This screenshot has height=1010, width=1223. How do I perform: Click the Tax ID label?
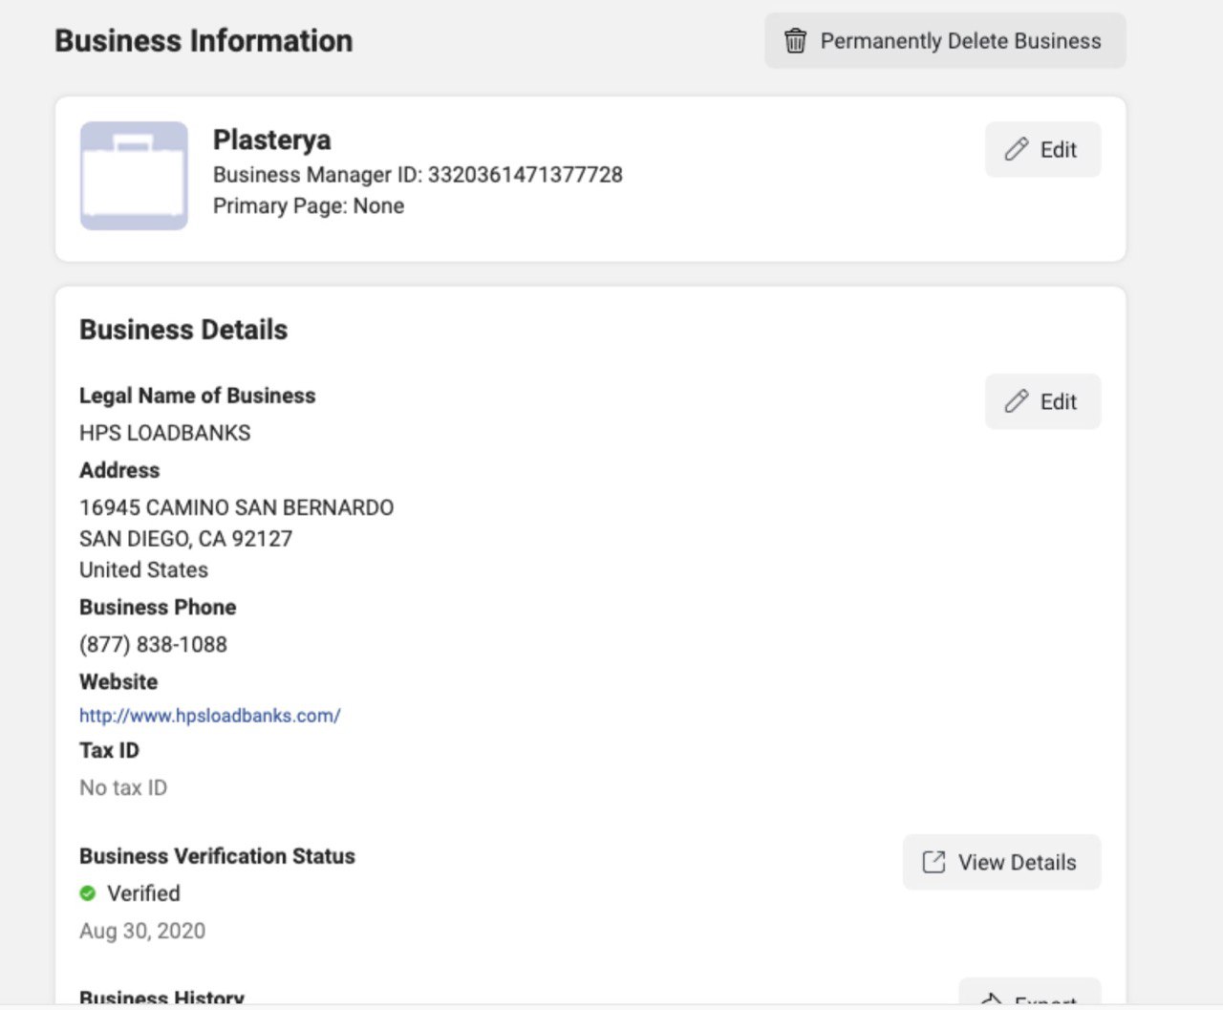pyautogui.click(x=109, y=751)
